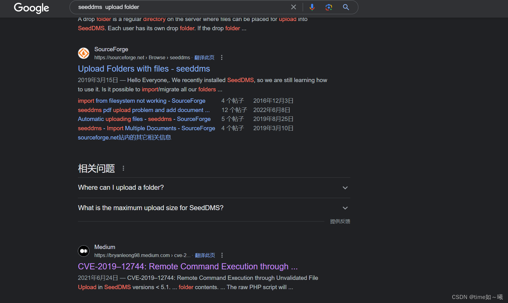Click the Medium favicon
The image size is (508, 303).
[x=83, y=251]
